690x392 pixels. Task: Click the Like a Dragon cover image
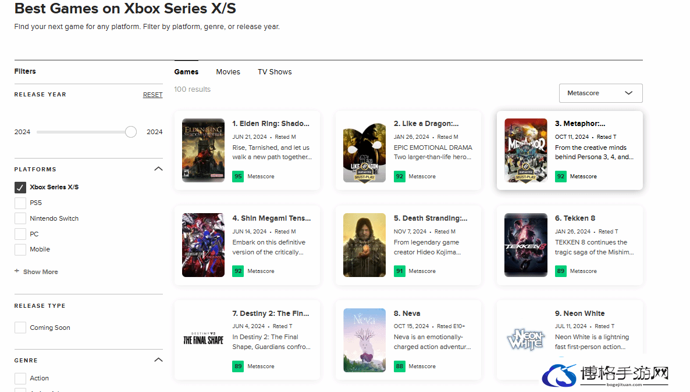(x=364, y=153)
